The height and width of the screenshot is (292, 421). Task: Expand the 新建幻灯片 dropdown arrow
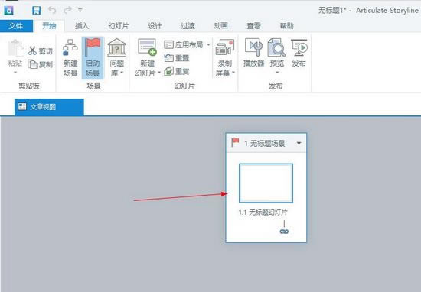159,73
